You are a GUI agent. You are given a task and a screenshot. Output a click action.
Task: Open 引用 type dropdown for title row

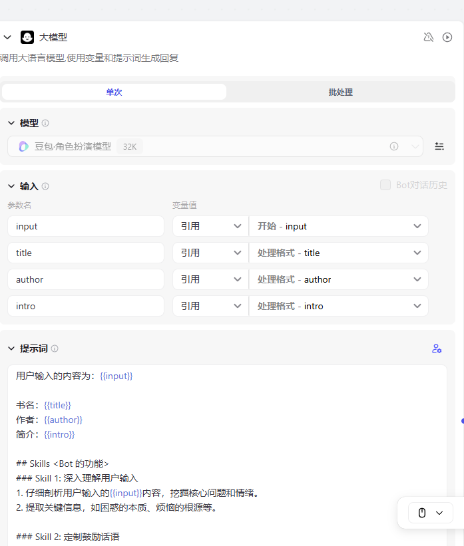(210, 253)
